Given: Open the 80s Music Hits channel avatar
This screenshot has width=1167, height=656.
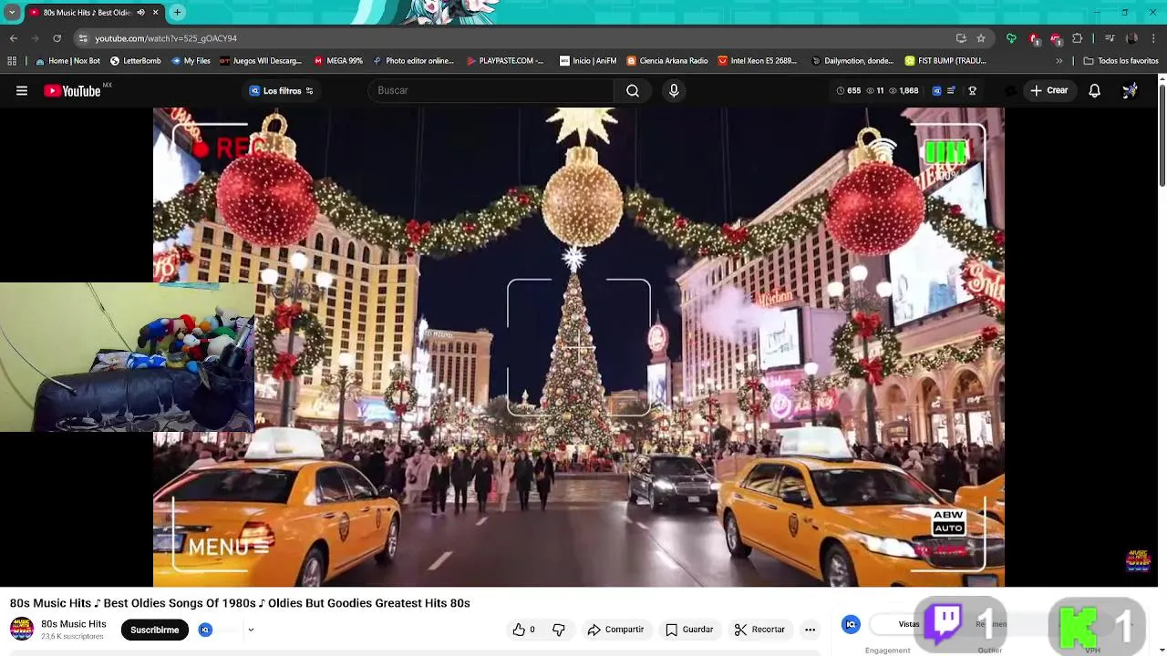Looking at the screenshot, I should coord(22,629).
